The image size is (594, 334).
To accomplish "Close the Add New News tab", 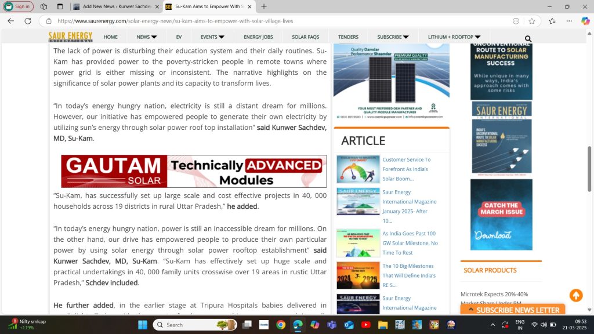I will [x=157, y=6].
